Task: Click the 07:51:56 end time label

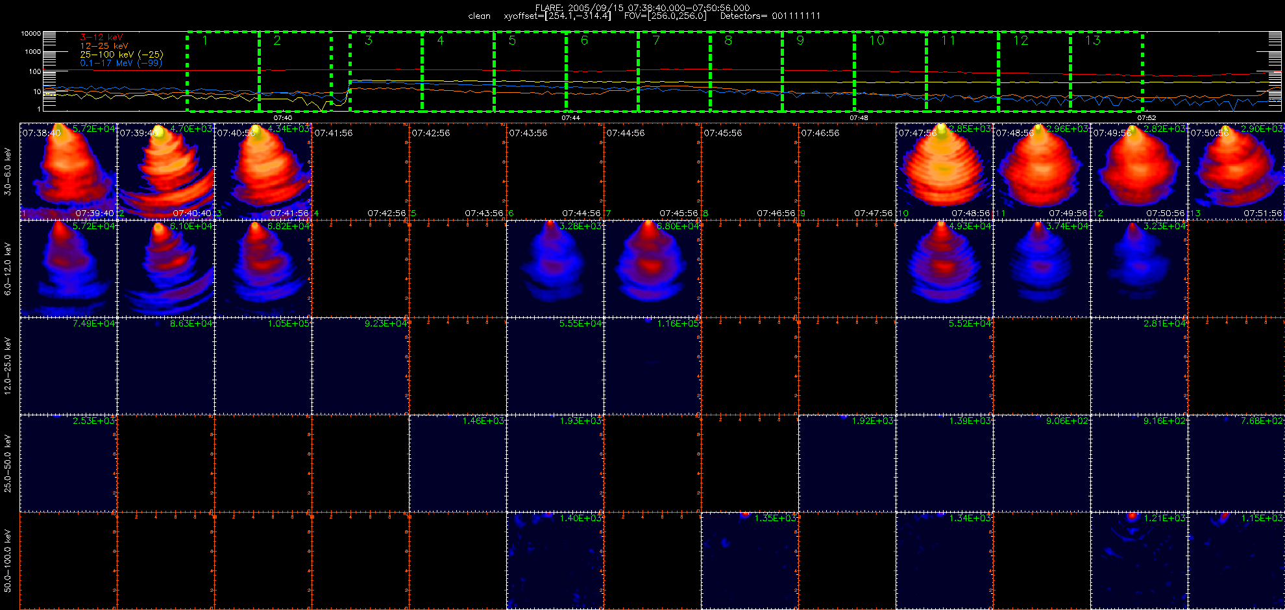Action: 1263,213
